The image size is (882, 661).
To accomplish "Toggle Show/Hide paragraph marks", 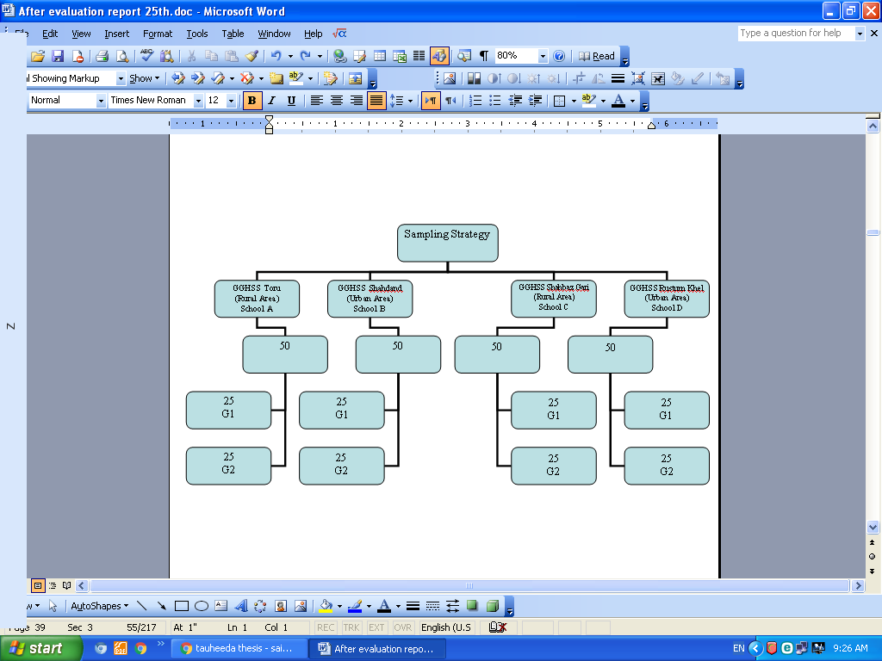I will pos(484,56).
